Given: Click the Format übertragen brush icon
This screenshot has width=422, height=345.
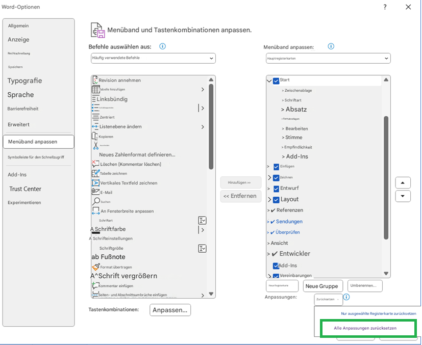Looking at the screenshot, I should tap(96, 267).
